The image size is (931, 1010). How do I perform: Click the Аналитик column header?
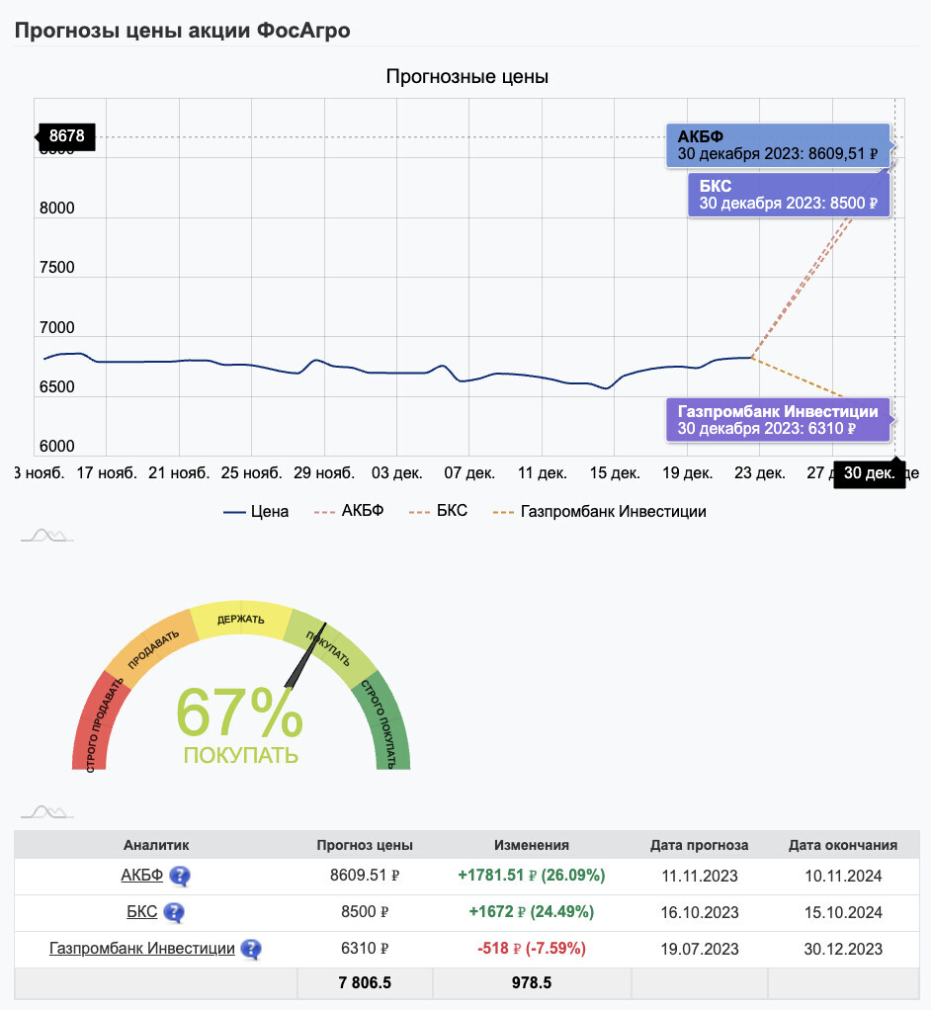click(156, 845)
